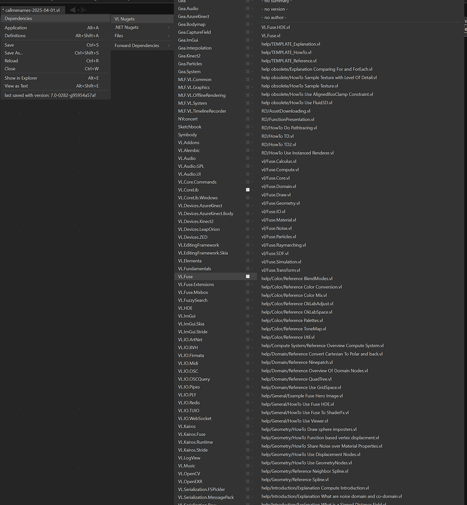Select the VL.Fuse.Extensions nuget row
Viewport: 467px width, 505px height.
click(x=215, y=285)
